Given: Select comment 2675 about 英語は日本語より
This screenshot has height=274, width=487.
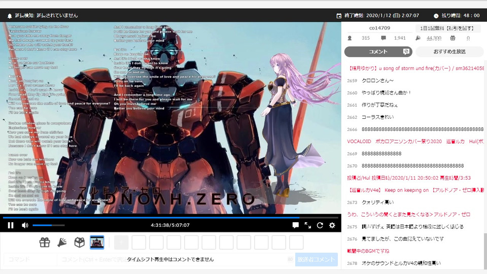Looking at the screenshot, I should click(413, 227).
